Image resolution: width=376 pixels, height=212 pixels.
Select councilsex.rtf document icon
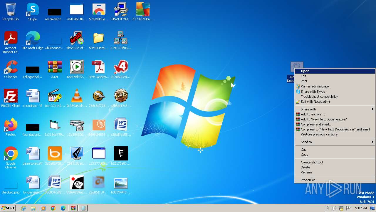(33, 98)
